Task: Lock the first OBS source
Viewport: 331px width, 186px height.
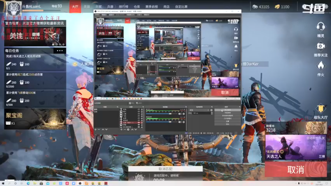Action: click(142, 110)
